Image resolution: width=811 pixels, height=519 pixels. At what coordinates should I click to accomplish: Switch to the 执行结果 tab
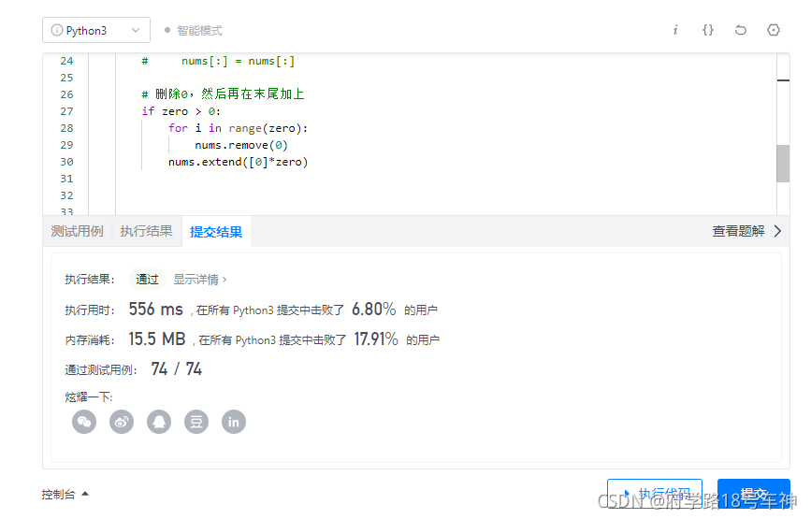146,231
